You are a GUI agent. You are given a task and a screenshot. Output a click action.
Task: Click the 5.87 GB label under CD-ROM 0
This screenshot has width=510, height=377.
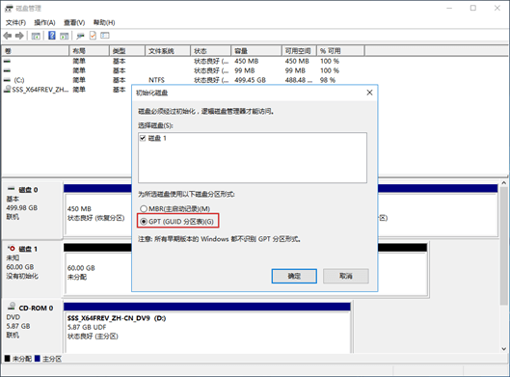pos(18,326)
